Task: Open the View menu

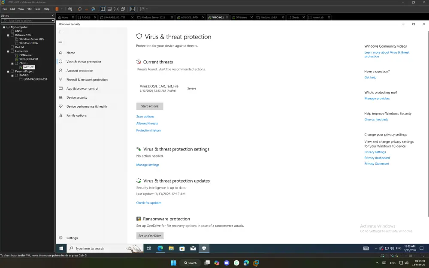Action: click(x=21, y=9)
